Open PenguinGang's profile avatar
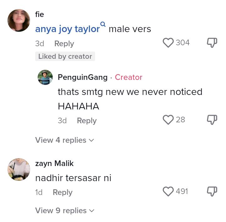 click(45, 77)
